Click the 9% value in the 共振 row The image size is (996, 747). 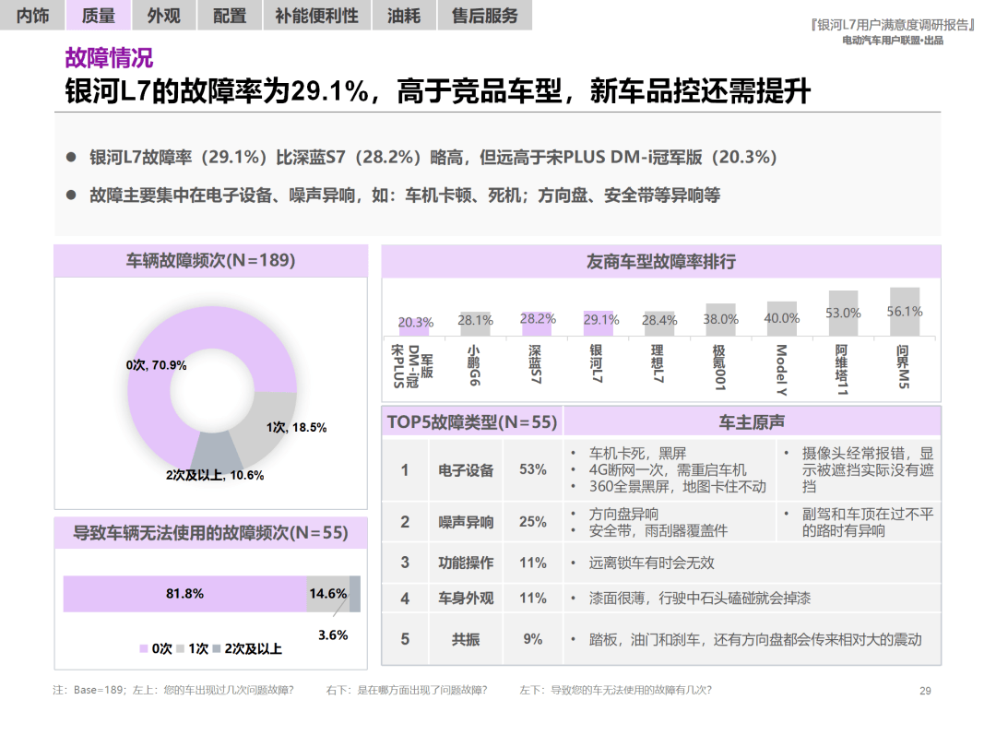pos(532,640)
